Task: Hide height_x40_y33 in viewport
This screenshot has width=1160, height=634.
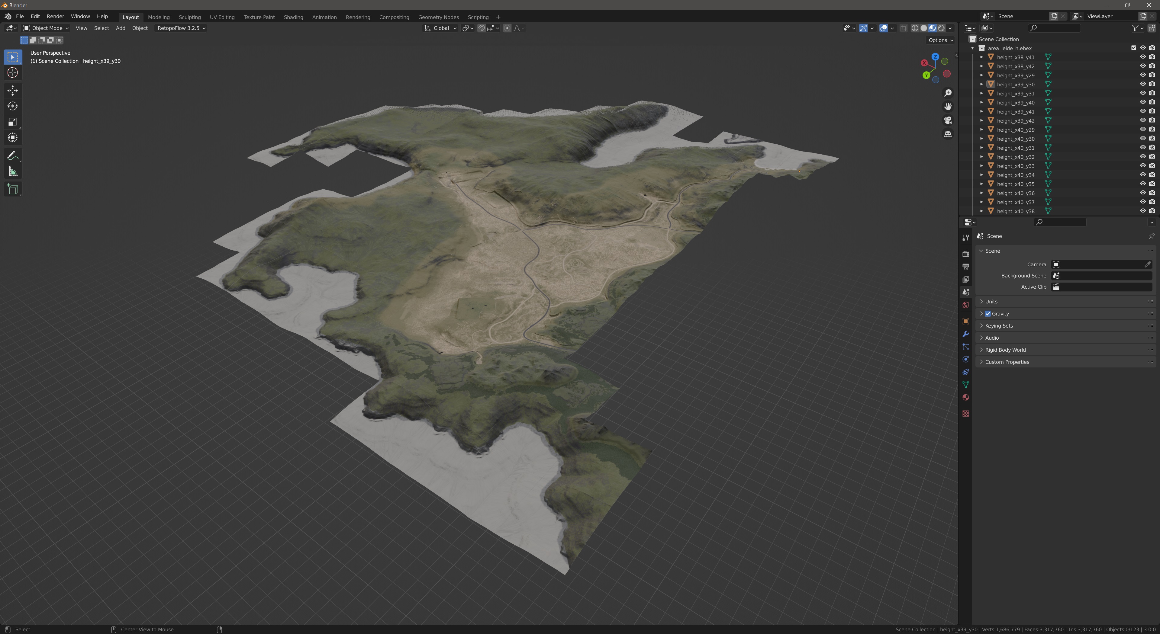Action: tap(1143, 165)
